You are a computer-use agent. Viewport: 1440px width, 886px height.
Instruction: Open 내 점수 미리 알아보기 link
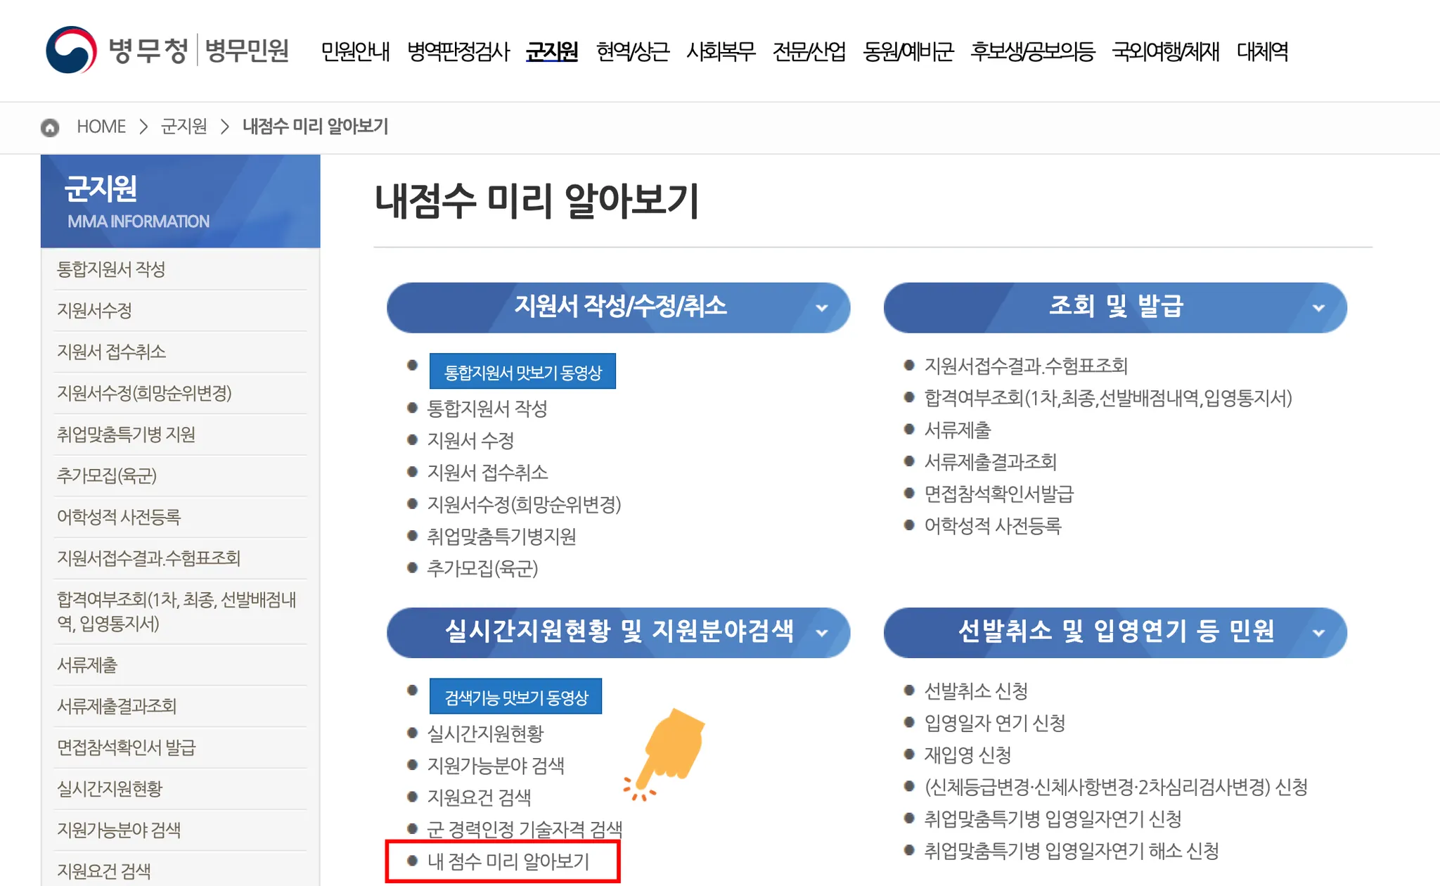pyautogui.click(x=508, y=861)
